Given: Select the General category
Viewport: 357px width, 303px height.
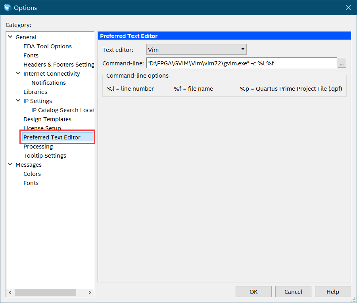Looking at the screenshot, I should pos(26,37).
